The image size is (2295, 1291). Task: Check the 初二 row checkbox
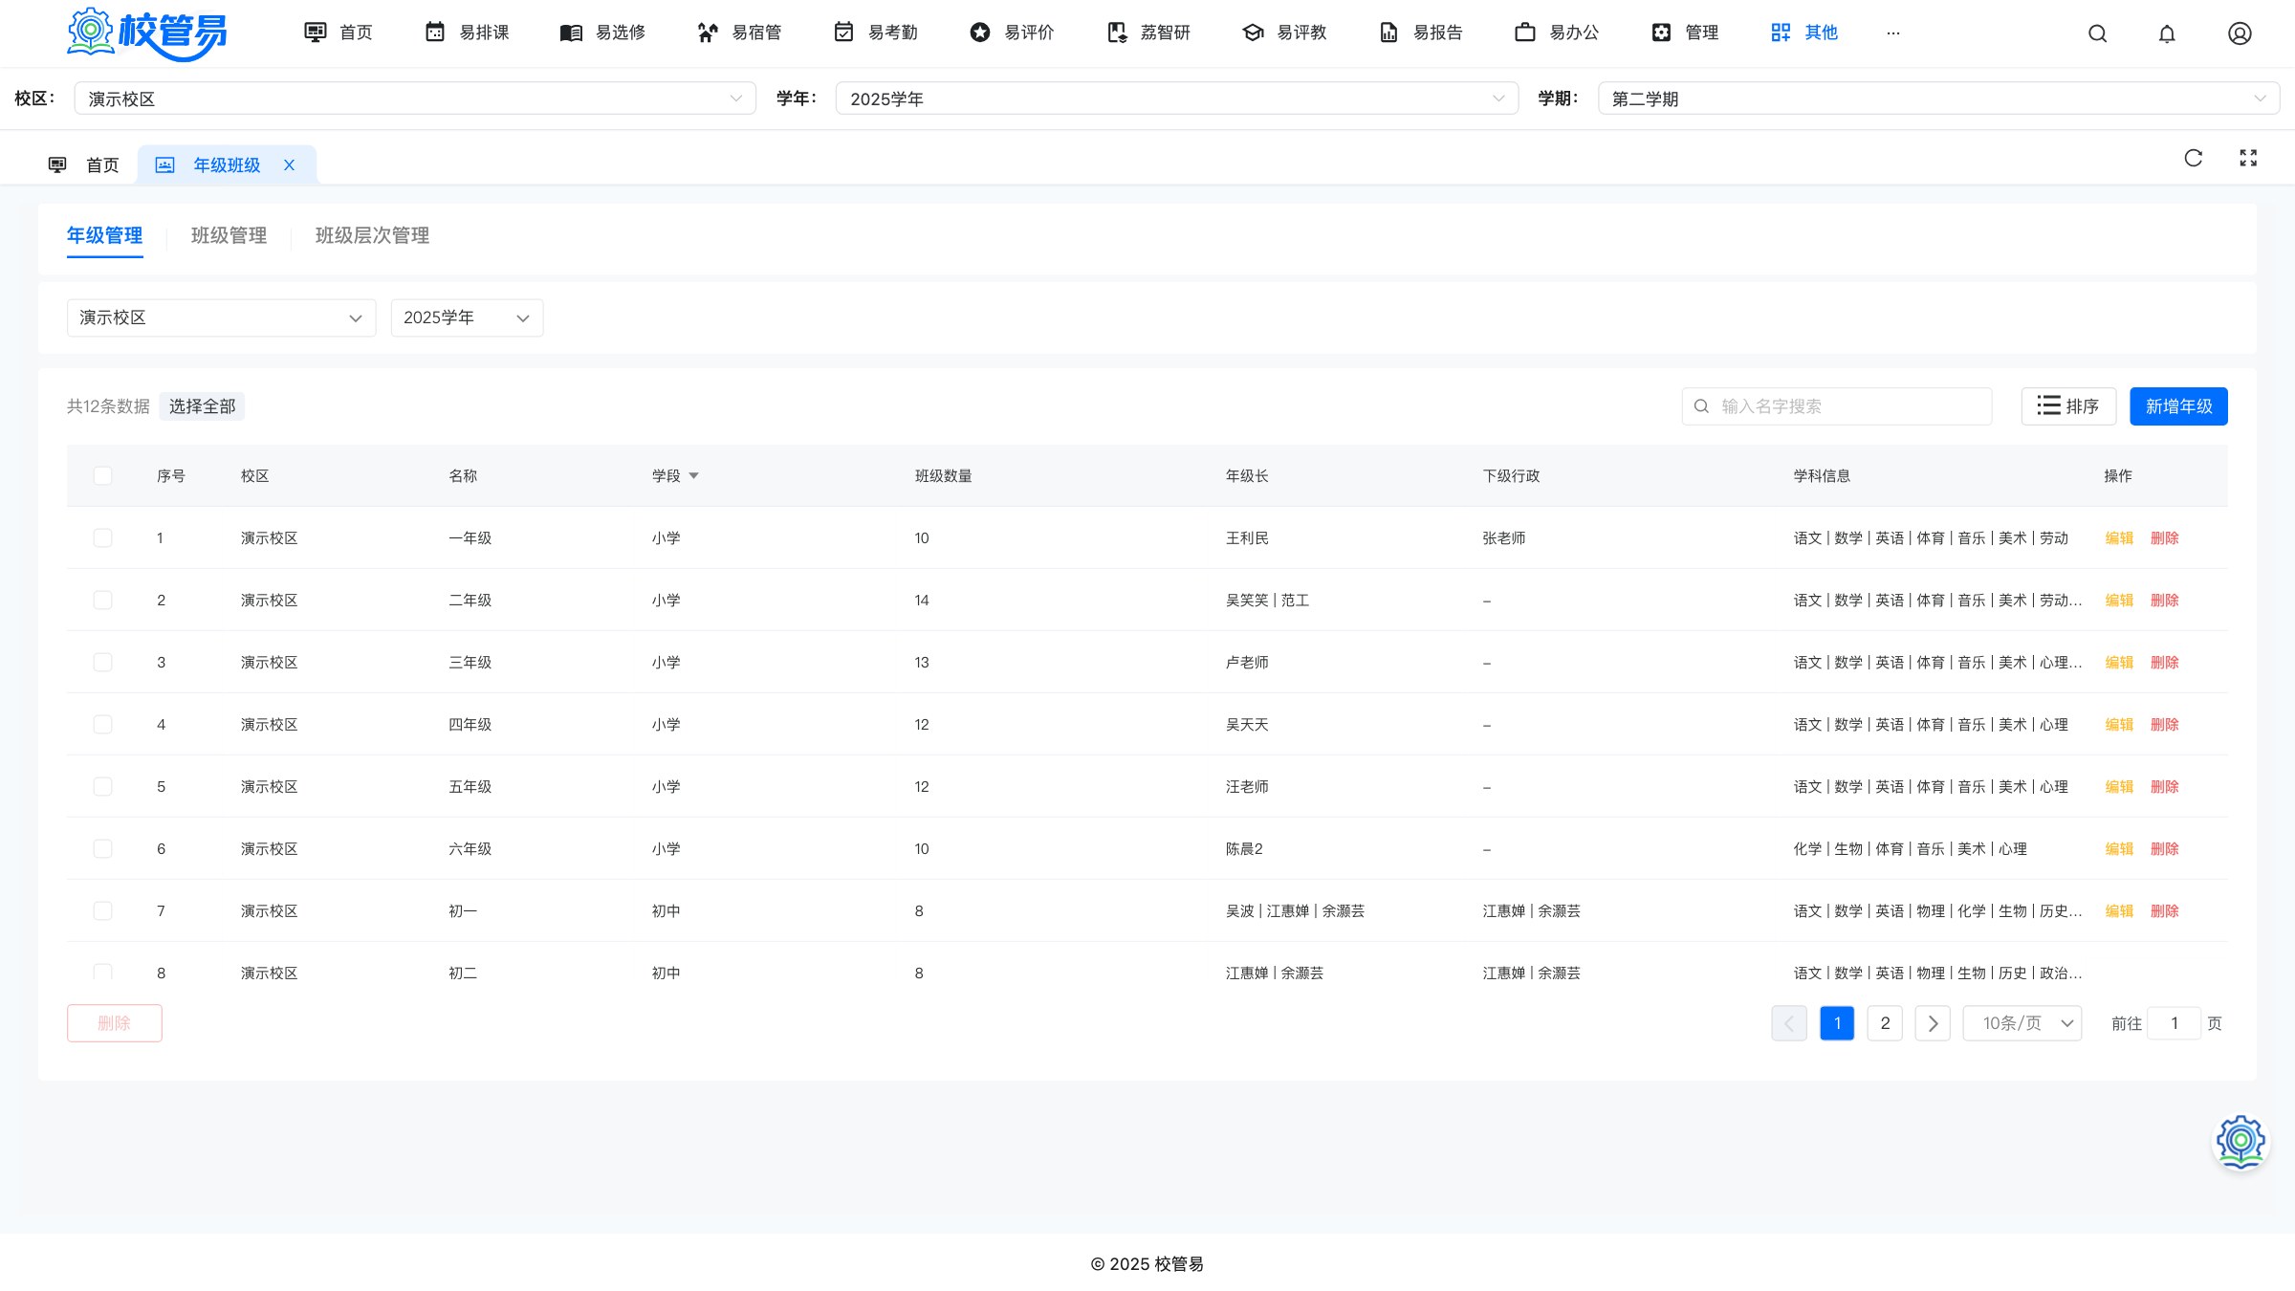pos(102,972)
